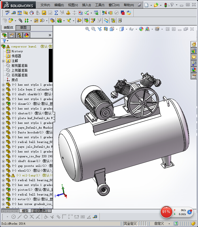The height and width of the screenshot is (227, 198).
Task: Click the Custom Properties clipboard icon in task pane
Action: tap(194, 76)
